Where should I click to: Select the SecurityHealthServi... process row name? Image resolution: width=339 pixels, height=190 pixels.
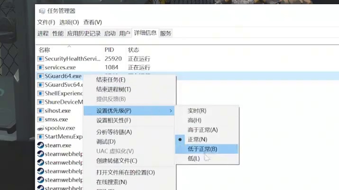pos(73,59)
